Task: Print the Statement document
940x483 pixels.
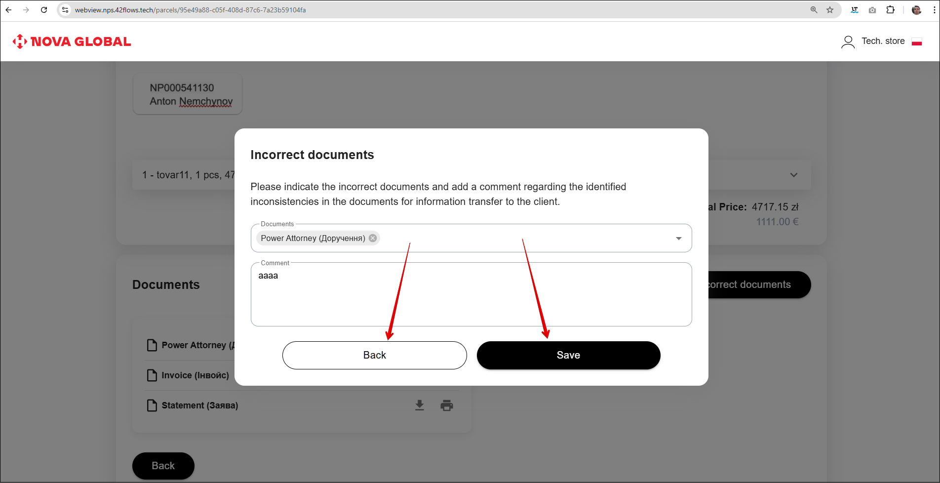Action: (447, 405)
